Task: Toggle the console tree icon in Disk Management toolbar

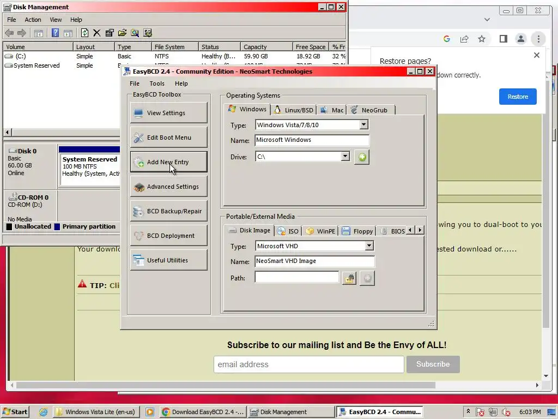Action: point(39,33)
